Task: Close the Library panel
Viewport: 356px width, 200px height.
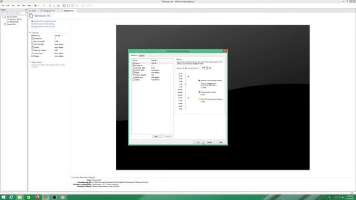Action: tap(26, 9)
